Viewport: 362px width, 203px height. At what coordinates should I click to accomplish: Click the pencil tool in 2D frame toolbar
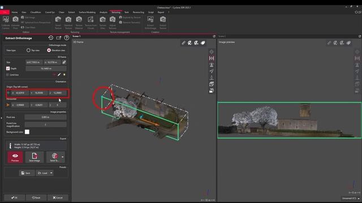pos(183,43)
